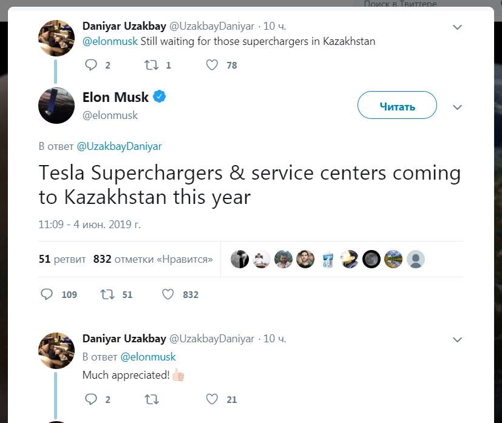Open options chevron on Daniyar's top tweet
Image resolution: width=502 pixels, height=423 pixels.
458,27
